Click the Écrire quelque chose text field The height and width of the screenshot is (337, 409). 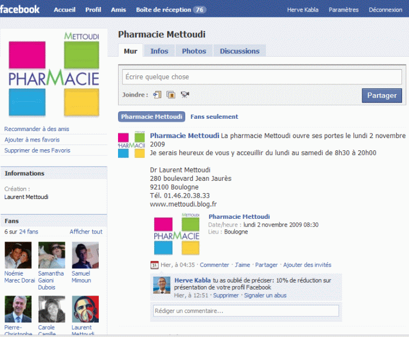coord(262,77)
